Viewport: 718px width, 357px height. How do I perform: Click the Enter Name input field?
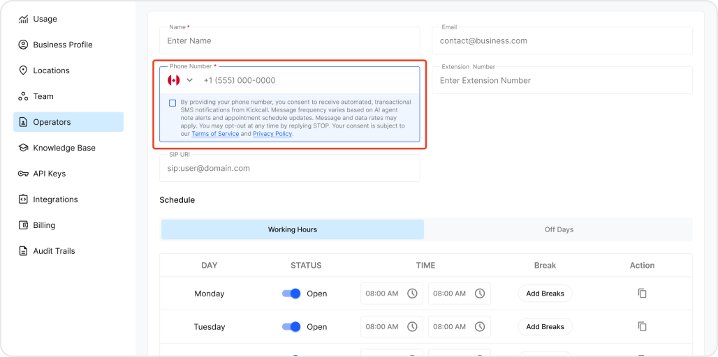pos(289,40)
